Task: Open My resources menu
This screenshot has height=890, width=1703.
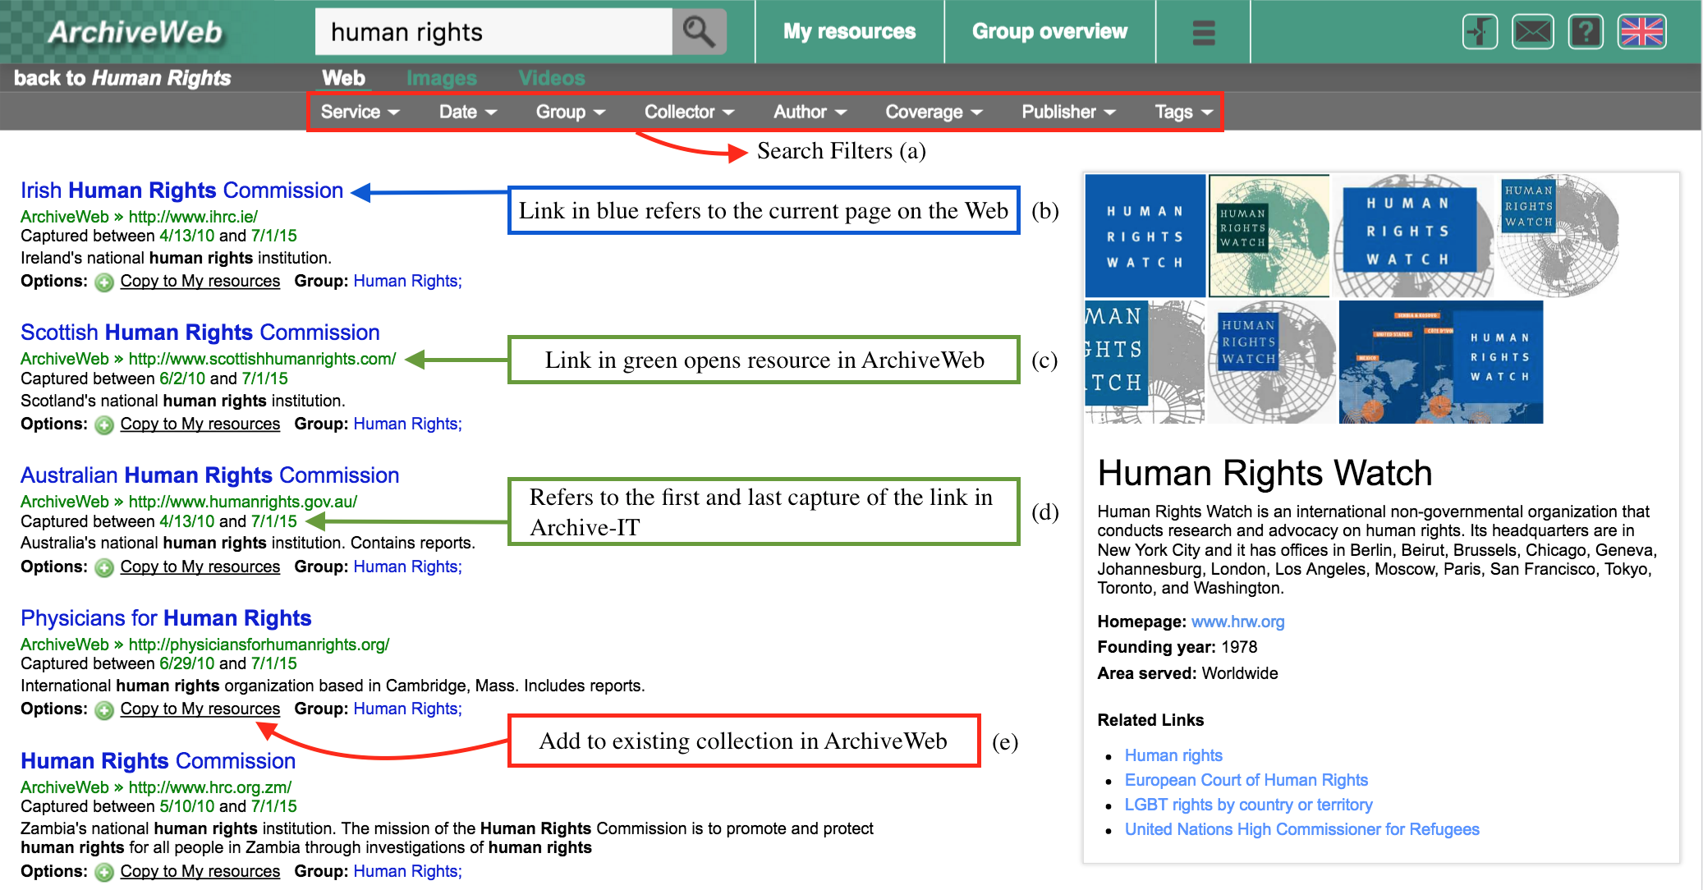Action: (849, 32)
